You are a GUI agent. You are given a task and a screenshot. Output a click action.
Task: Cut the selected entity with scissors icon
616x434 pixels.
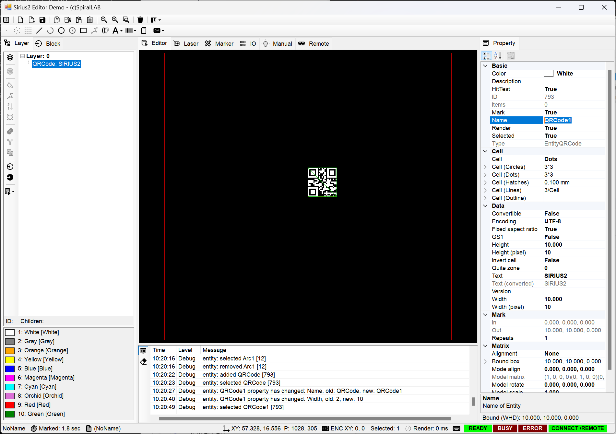[68, 20]
